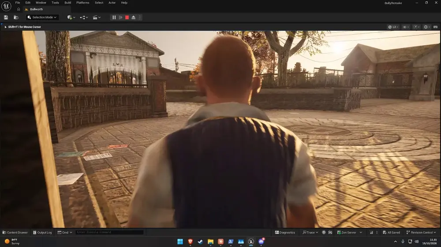Open the Revision Control dropdown
The height and width of the screenshot is (247, 441).
[x=421, y=232]
